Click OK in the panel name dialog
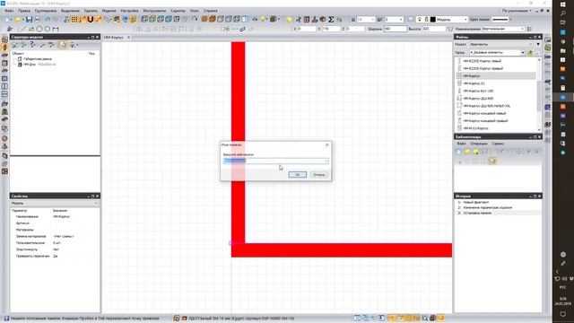Viewport: 574px width, 323px height. (x=297, y=175)
